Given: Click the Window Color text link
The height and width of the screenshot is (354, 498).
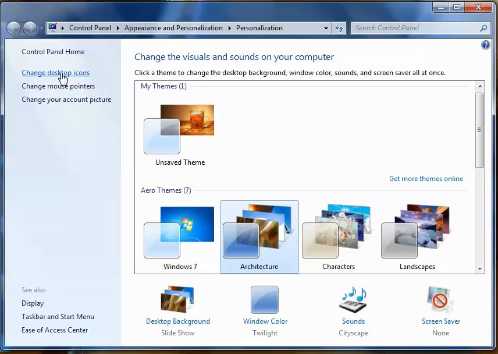Looking at the screenshot, I should [x=265, y=321].
